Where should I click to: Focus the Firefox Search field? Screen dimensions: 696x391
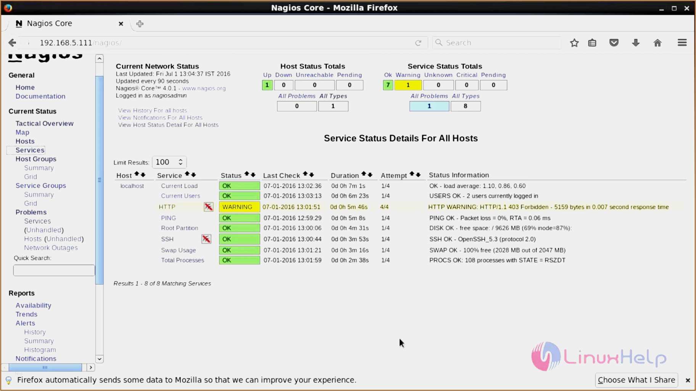pyautogui.click(x=497, y=43)
